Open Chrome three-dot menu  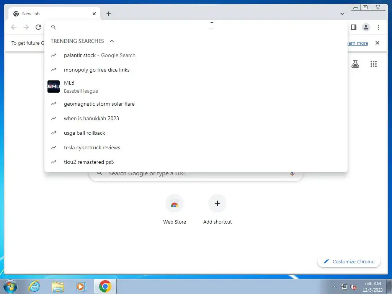378,27
